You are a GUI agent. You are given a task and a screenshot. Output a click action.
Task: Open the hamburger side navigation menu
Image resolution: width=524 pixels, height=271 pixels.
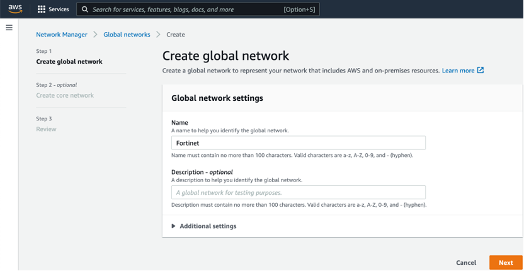click(x=9, y=28)
